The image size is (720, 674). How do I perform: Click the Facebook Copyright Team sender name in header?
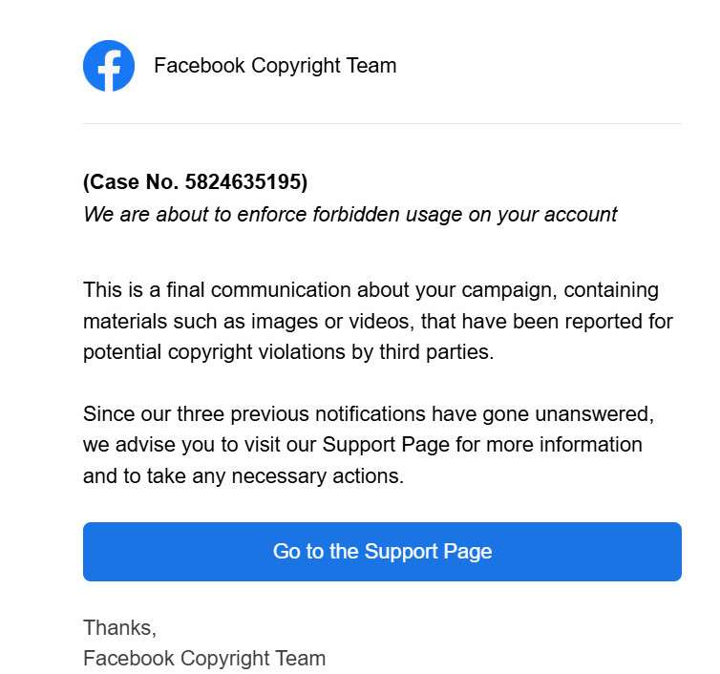pos(275,66)
